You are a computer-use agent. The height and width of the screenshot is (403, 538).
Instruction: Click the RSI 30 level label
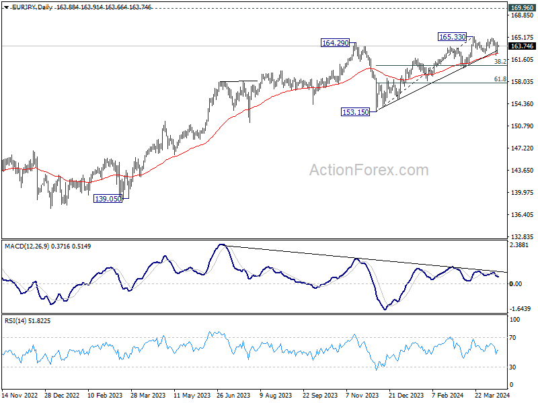click(x=512, y=367)
